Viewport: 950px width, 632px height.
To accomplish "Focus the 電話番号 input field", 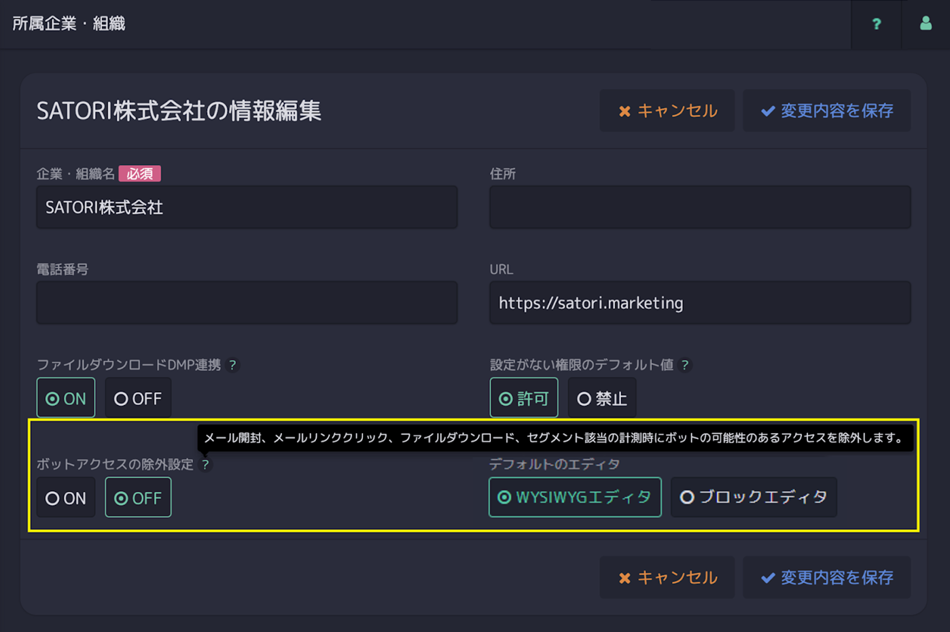I will point(247,302).
